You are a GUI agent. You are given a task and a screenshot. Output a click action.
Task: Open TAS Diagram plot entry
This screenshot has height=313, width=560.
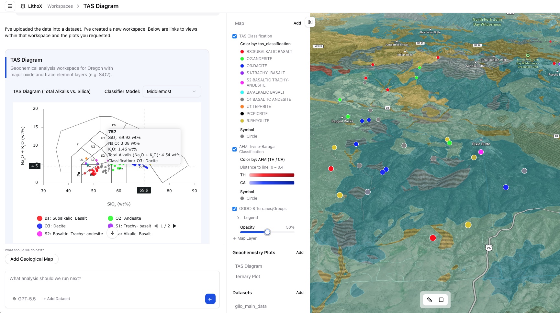(x=249, y=266)
